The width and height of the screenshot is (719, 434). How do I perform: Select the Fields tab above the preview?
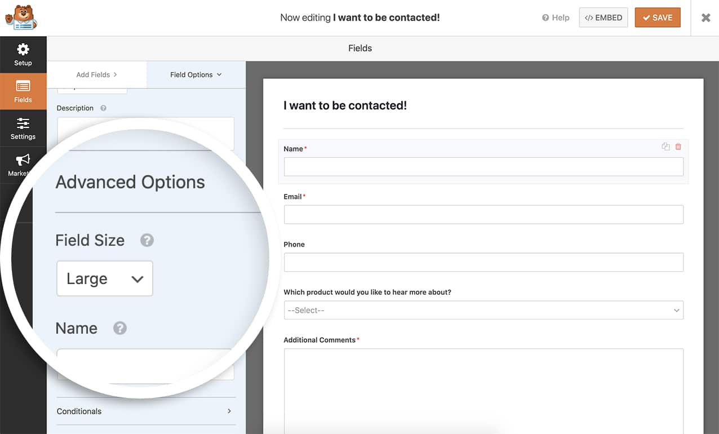(359, 48)
